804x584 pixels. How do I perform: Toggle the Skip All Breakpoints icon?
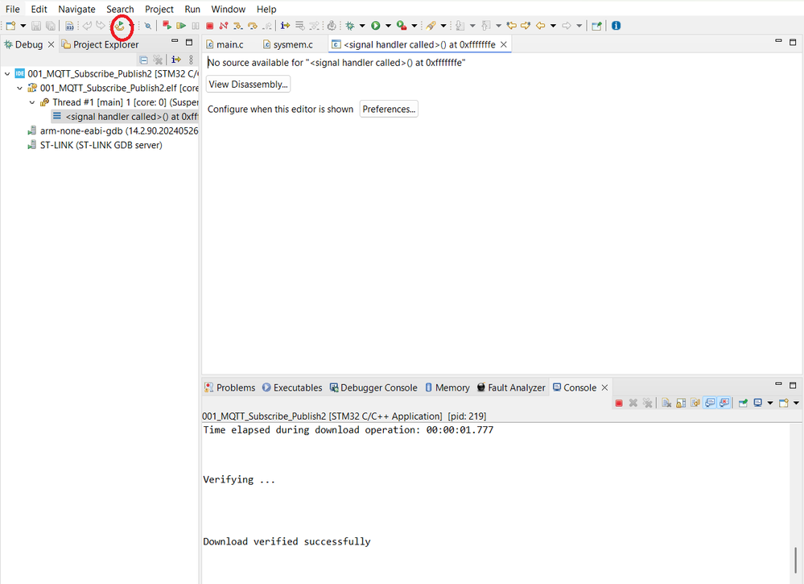pyautogui.click(x=147, y=26)
